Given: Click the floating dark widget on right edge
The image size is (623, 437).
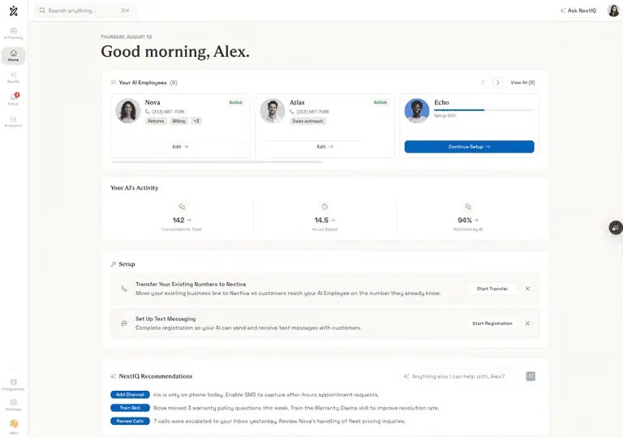Looking at the screenshot, I should click(x=616, y=228).
